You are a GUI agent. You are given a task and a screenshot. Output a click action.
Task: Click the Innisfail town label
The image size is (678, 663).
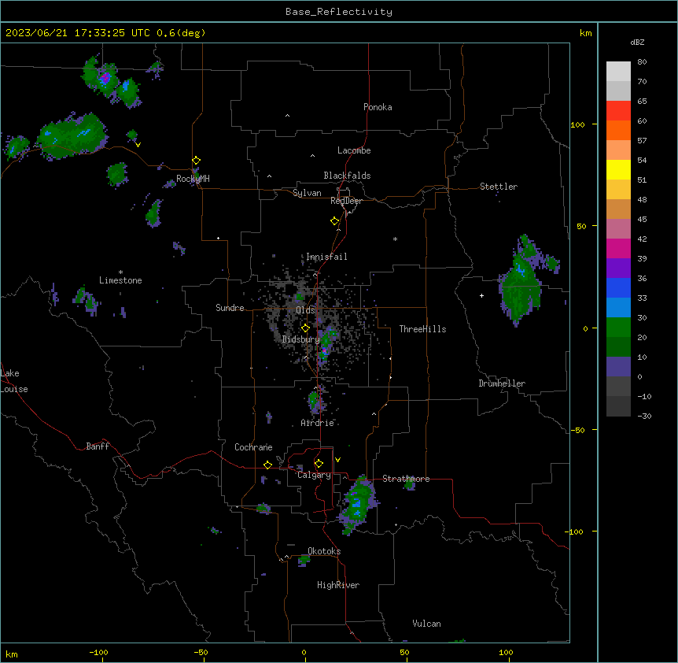(x=326, y=257)
